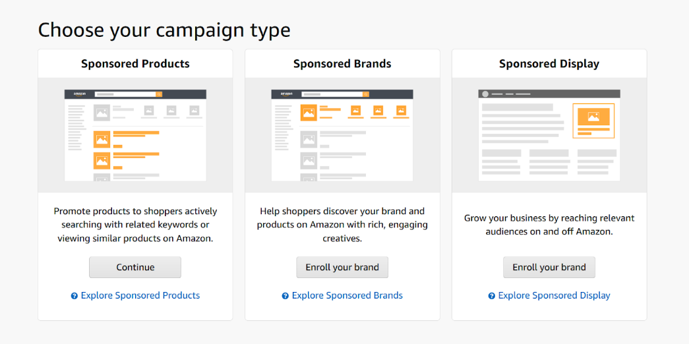
Task: Click the help icon beside Explore Sponsored Brands
Action: (285, 296)
